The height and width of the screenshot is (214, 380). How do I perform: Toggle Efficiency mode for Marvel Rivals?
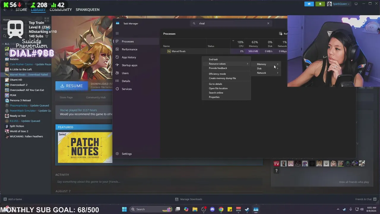(x=217, y=74)
